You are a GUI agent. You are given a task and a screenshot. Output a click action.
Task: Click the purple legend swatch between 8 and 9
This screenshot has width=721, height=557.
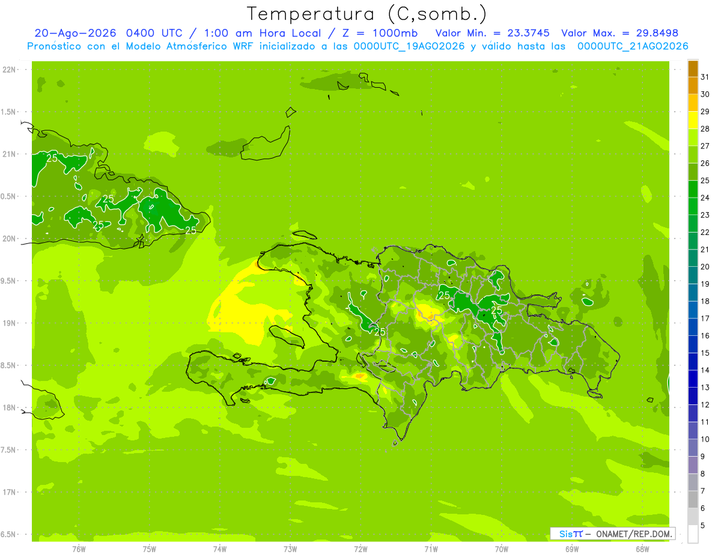(x=693, y=465)
